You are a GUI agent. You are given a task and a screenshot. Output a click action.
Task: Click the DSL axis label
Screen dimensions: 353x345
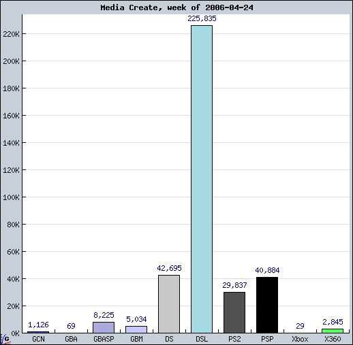click(x=202, y=339)
